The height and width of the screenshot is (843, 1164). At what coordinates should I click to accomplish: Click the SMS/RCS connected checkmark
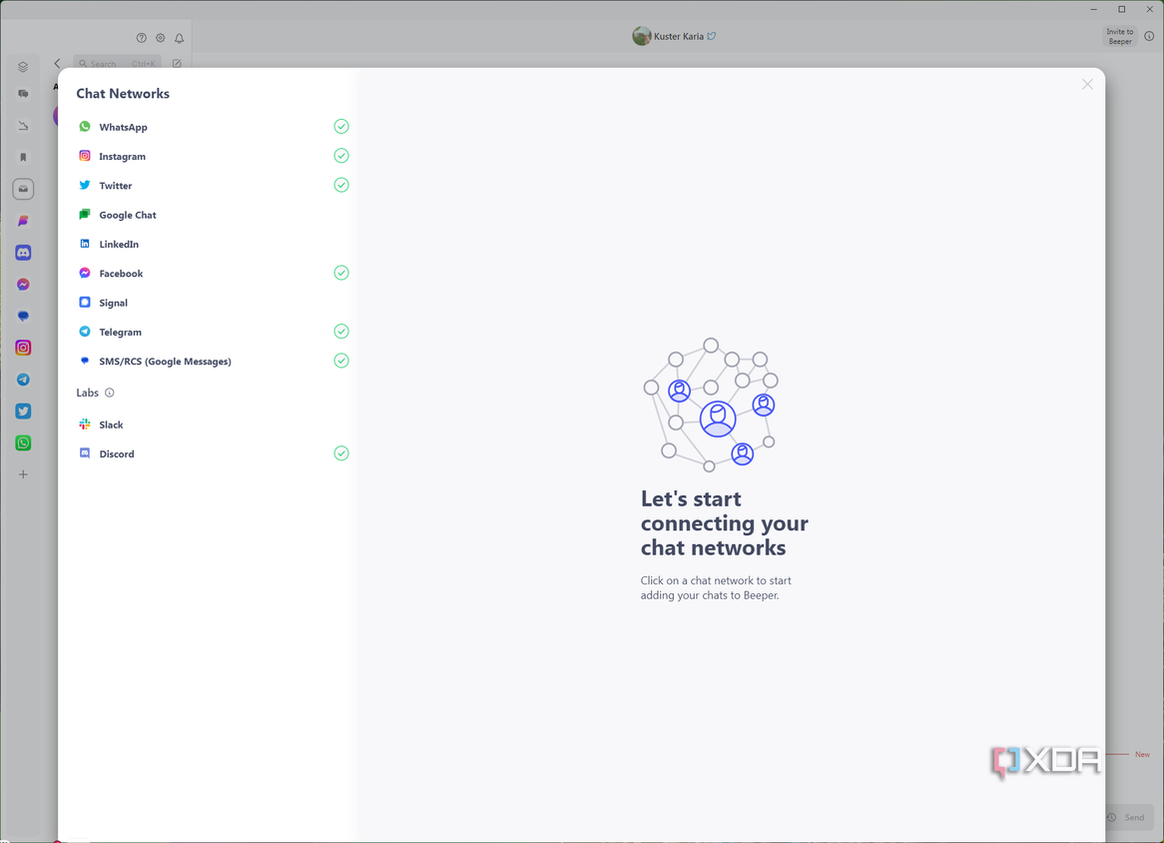click(x=341, y=361)
